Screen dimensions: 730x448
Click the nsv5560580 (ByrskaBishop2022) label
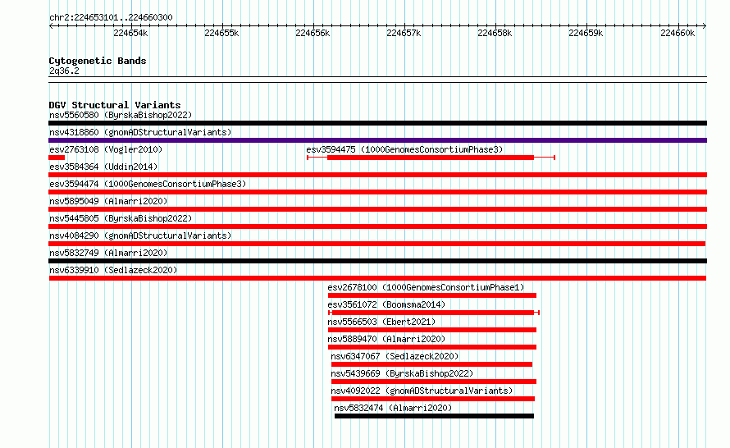(121, 115)
